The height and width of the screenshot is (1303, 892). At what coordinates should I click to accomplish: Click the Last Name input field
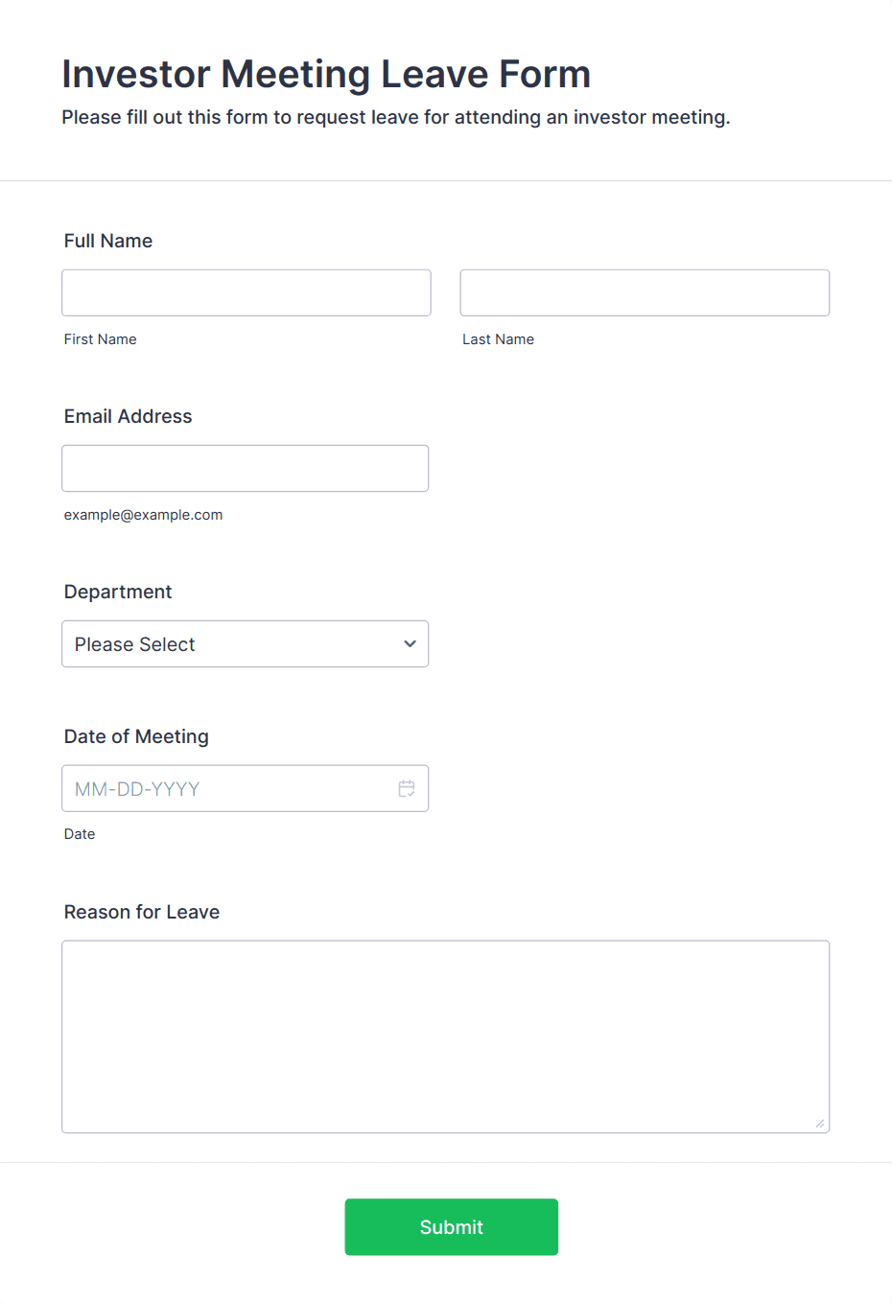coord(645,292)
